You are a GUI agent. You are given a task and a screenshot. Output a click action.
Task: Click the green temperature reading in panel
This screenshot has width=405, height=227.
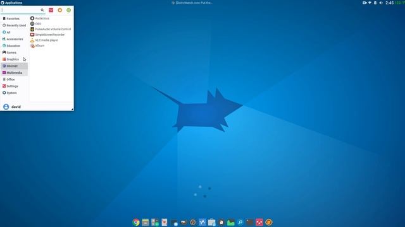point(400,3)
